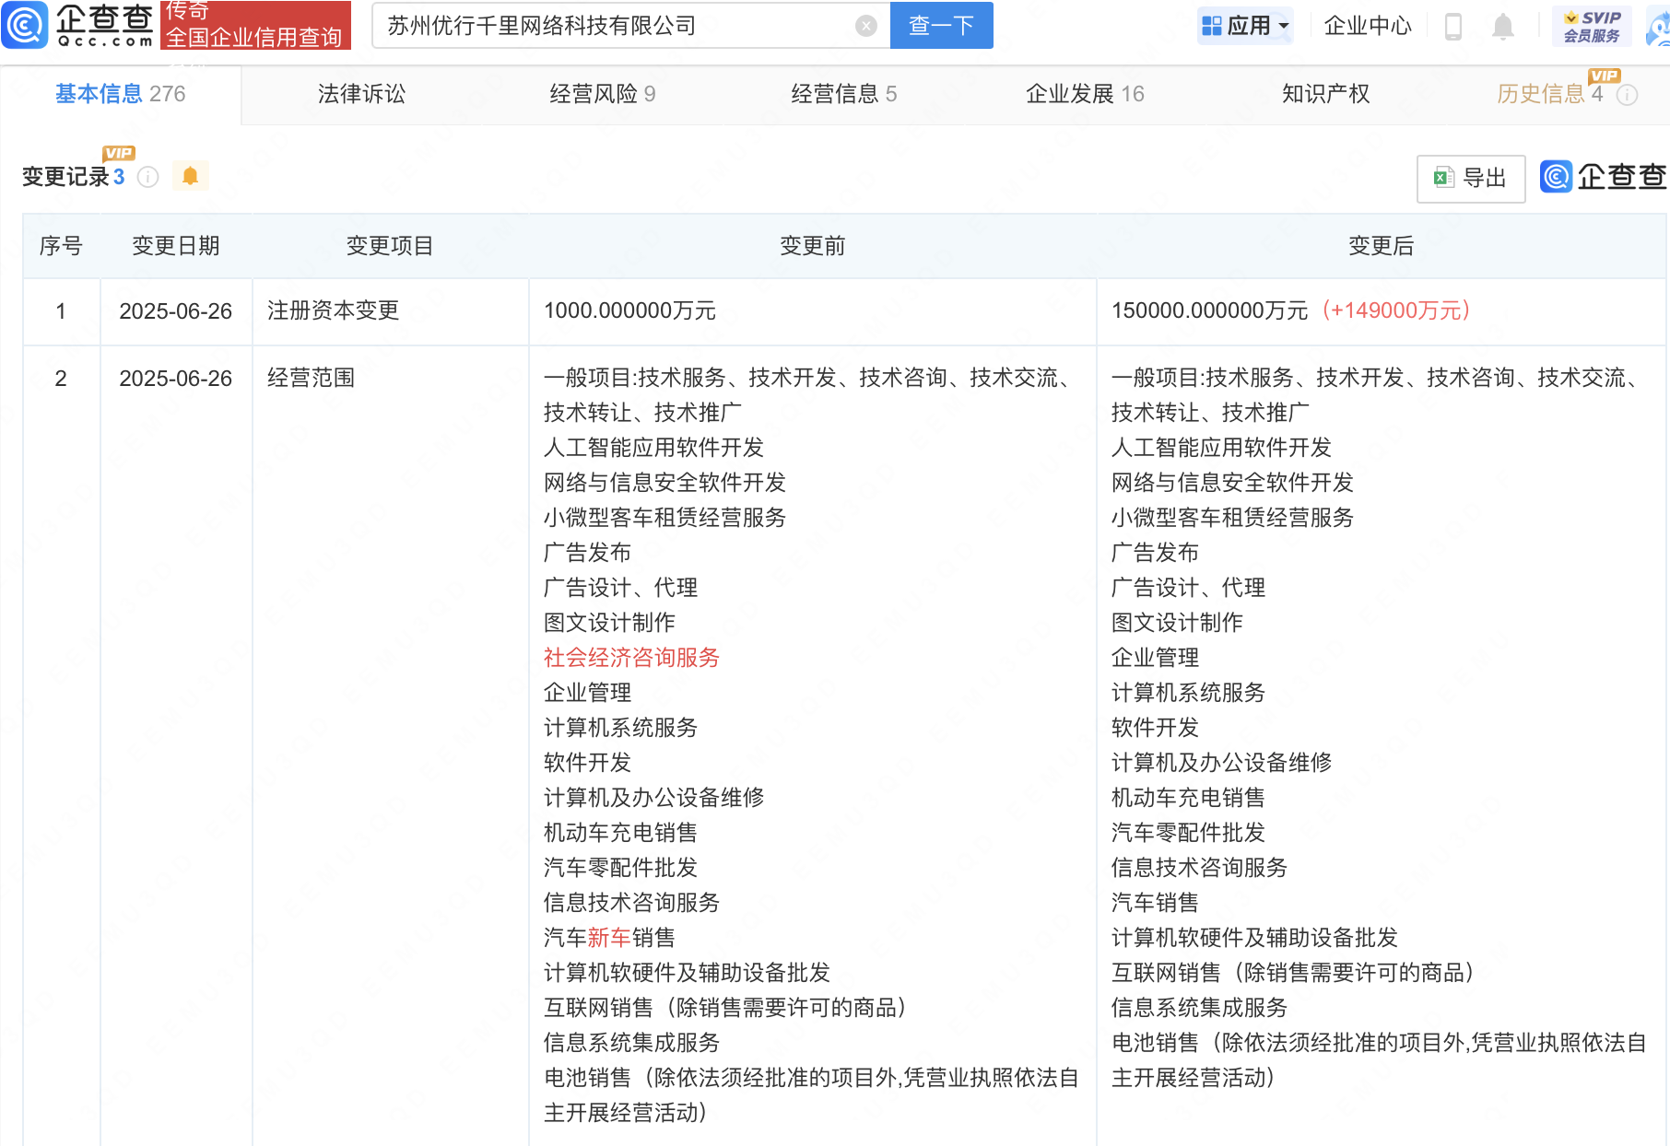Click the 1000.000000万元 before value
The image size is (1670, 1146).
(629, 310)
